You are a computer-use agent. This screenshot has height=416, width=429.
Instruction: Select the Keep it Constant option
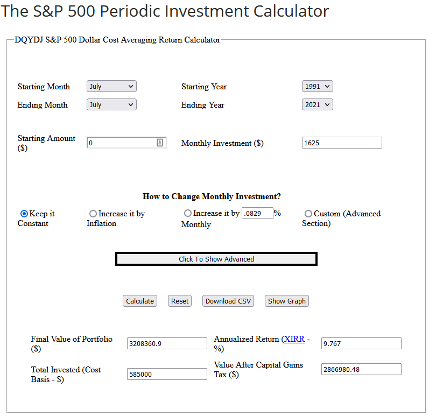(24, 214)
